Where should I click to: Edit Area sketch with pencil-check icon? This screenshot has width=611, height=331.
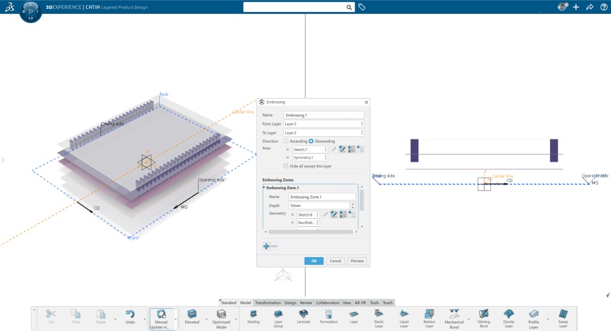[342, 150]
